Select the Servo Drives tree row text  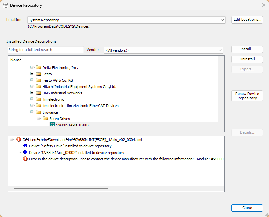pyautogui.click(x=60, y=119)
